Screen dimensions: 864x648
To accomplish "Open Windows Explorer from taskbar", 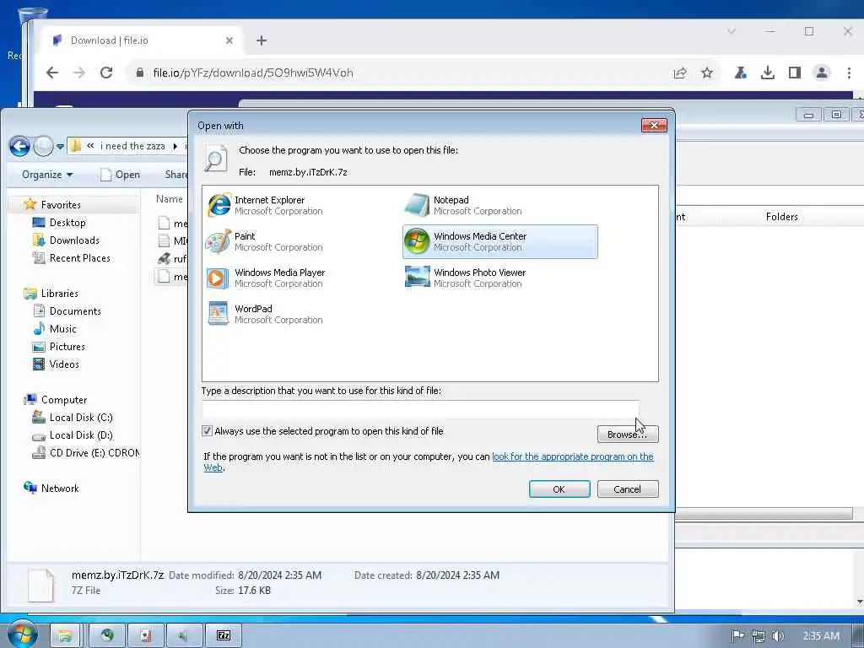I will 65,635.
